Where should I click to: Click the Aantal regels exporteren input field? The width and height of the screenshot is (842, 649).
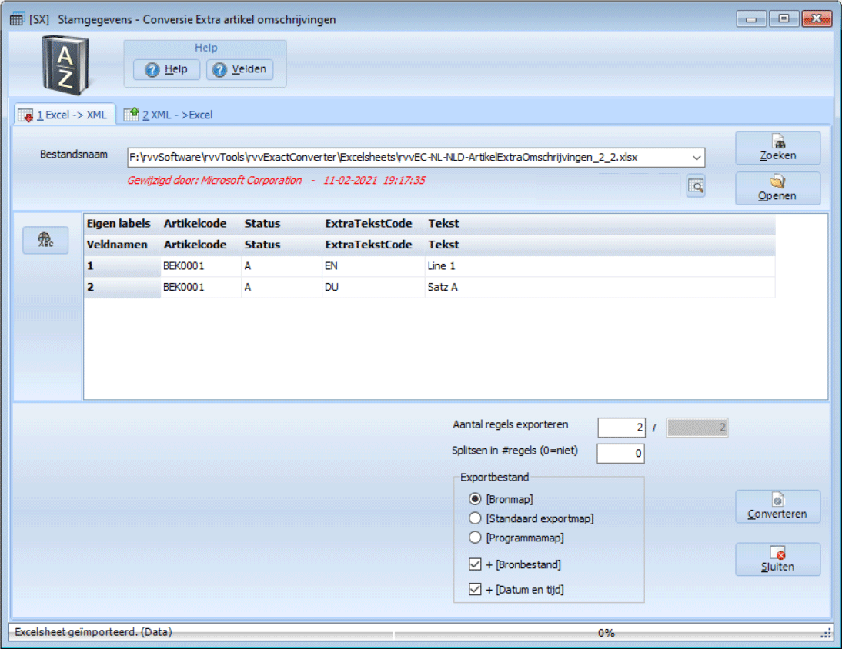coord(620,428)
